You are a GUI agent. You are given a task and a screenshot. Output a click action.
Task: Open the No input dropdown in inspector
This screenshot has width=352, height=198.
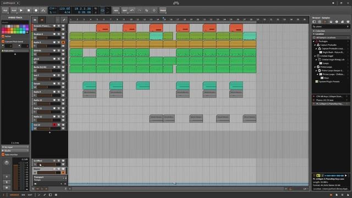(15, 147)
